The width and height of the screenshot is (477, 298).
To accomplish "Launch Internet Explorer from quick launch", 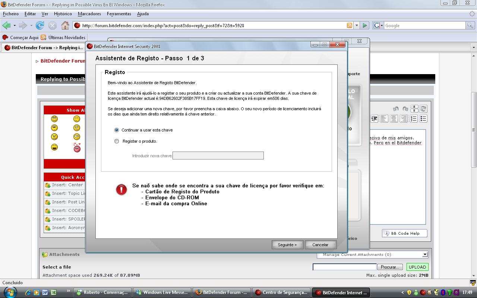I will point(28,292).
